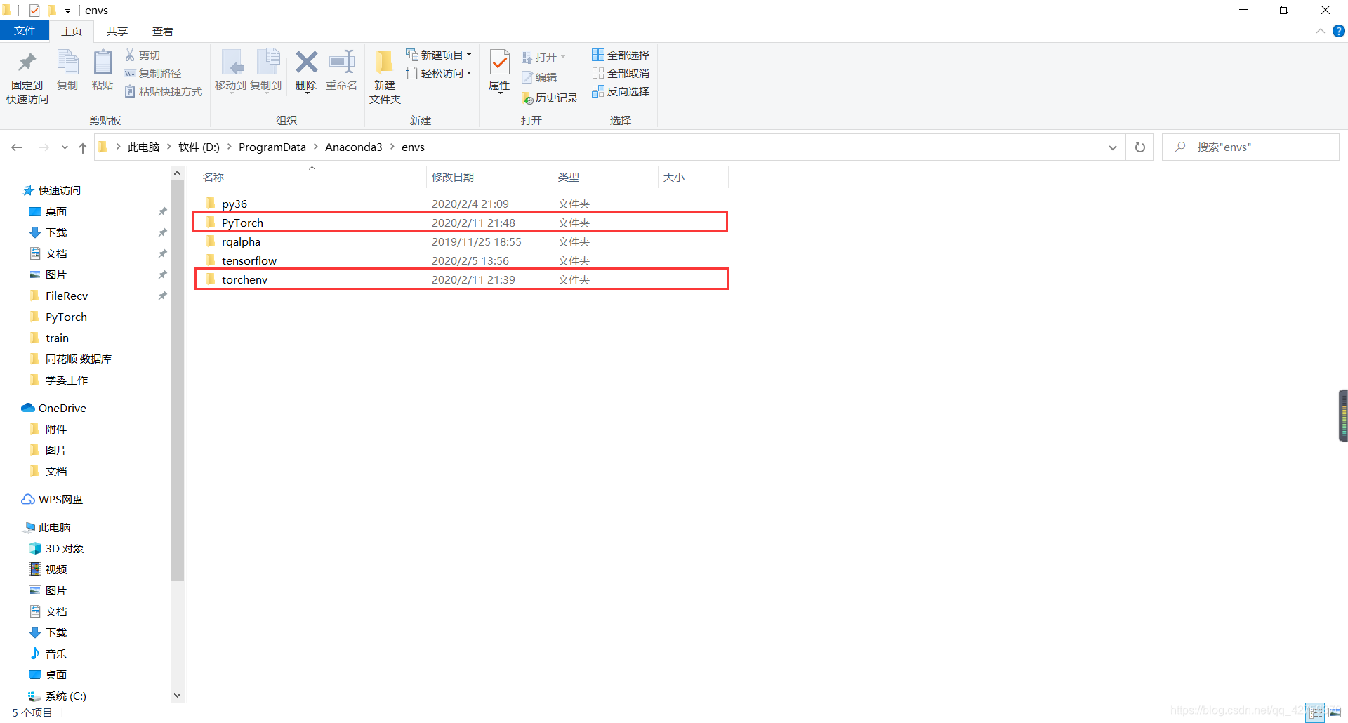Open WPS网盘 in navigation pane
Viewport: 1348px width, 723px height.
53,499
